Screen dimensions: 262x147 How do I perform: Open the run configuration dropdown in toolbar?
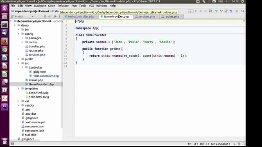click(190, 11)
